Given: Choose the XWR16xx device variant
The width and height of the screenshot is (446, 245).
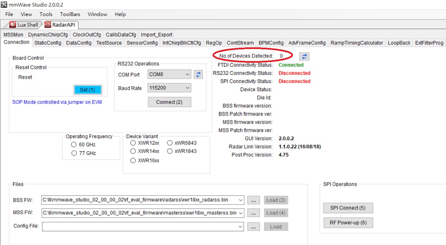Looking at the screenshot, I should click(x=133, y=161).
